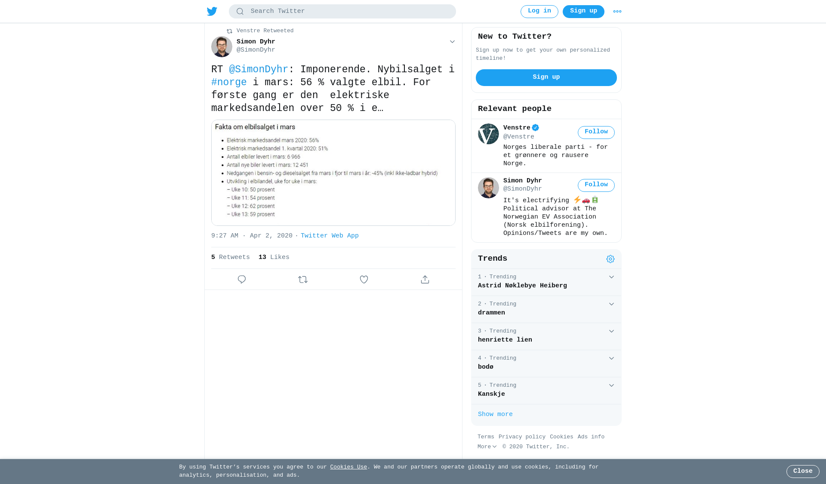Screen dimensions: 826x484
Task: Expand options for Astrid Nøklebye Heiberg trend
Action: click(611, 277)
